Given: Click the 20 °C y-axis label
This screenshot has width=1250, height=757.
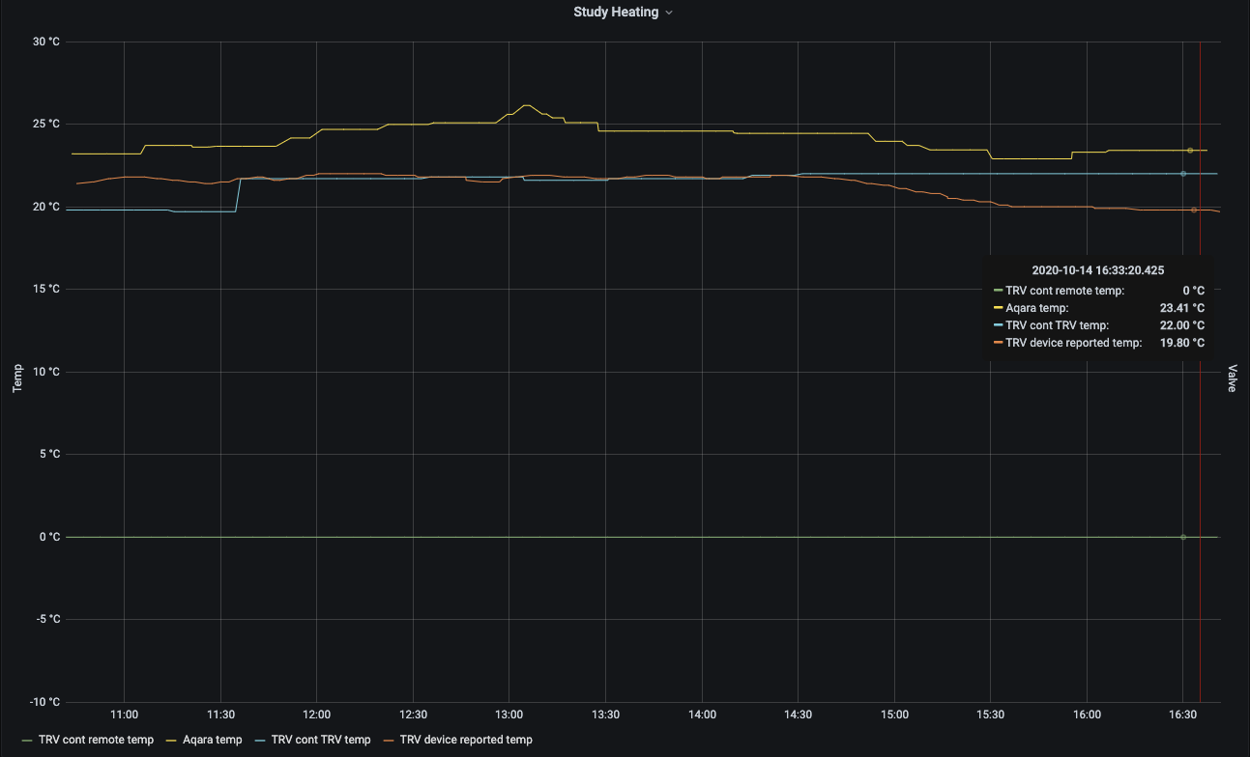Looking at the screenshot, I should (45, 207).
